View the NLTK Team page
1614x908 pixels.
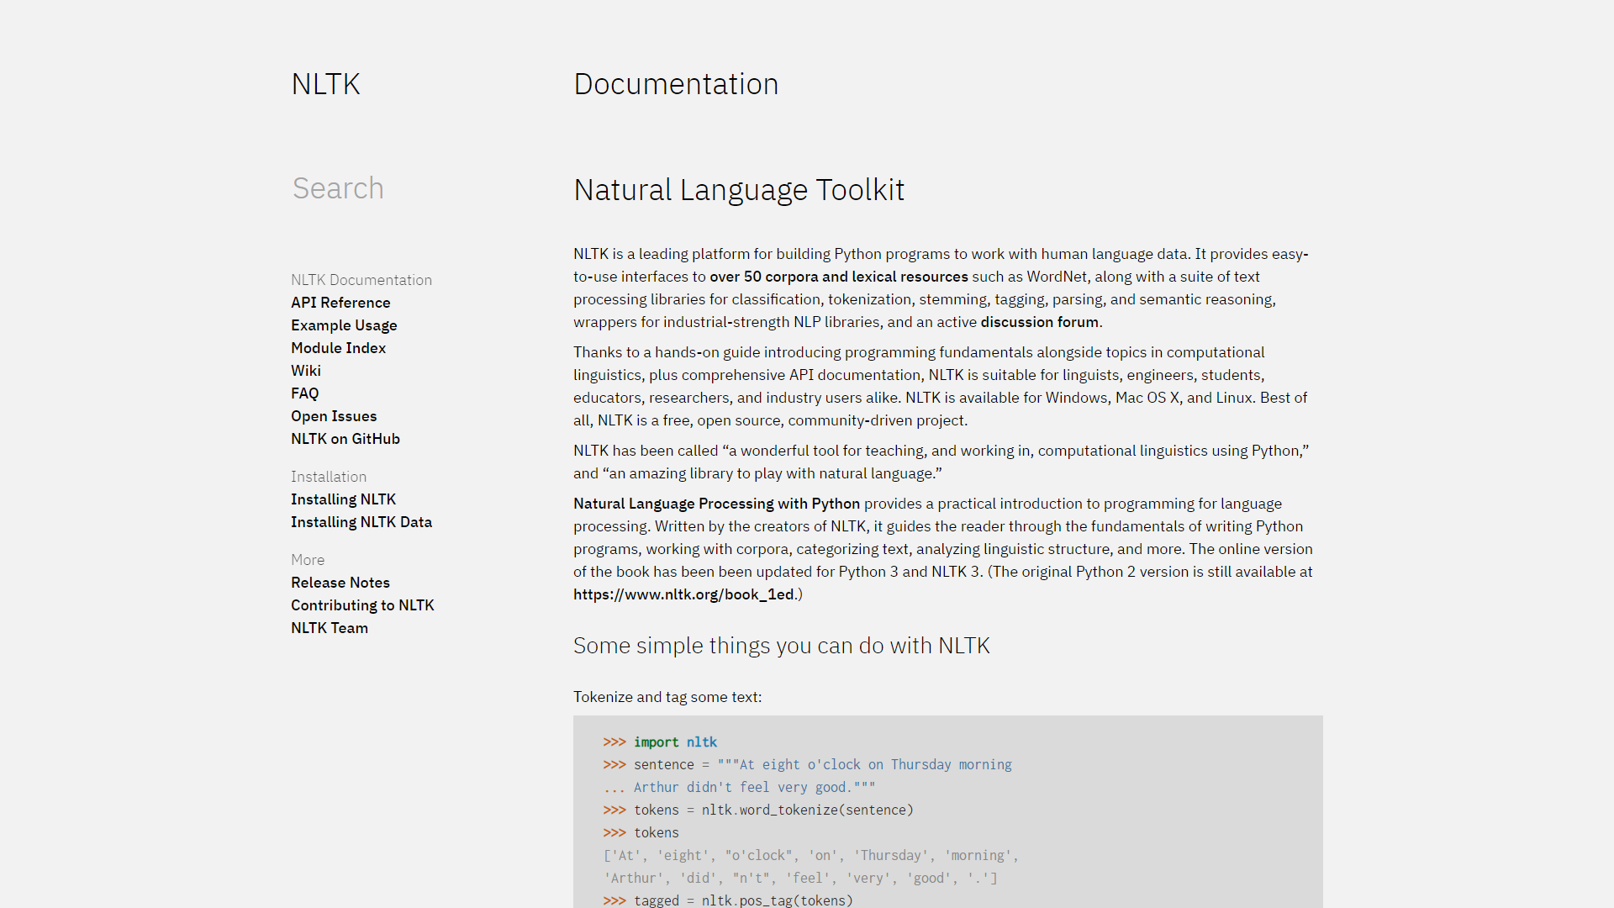click(329, 627)
